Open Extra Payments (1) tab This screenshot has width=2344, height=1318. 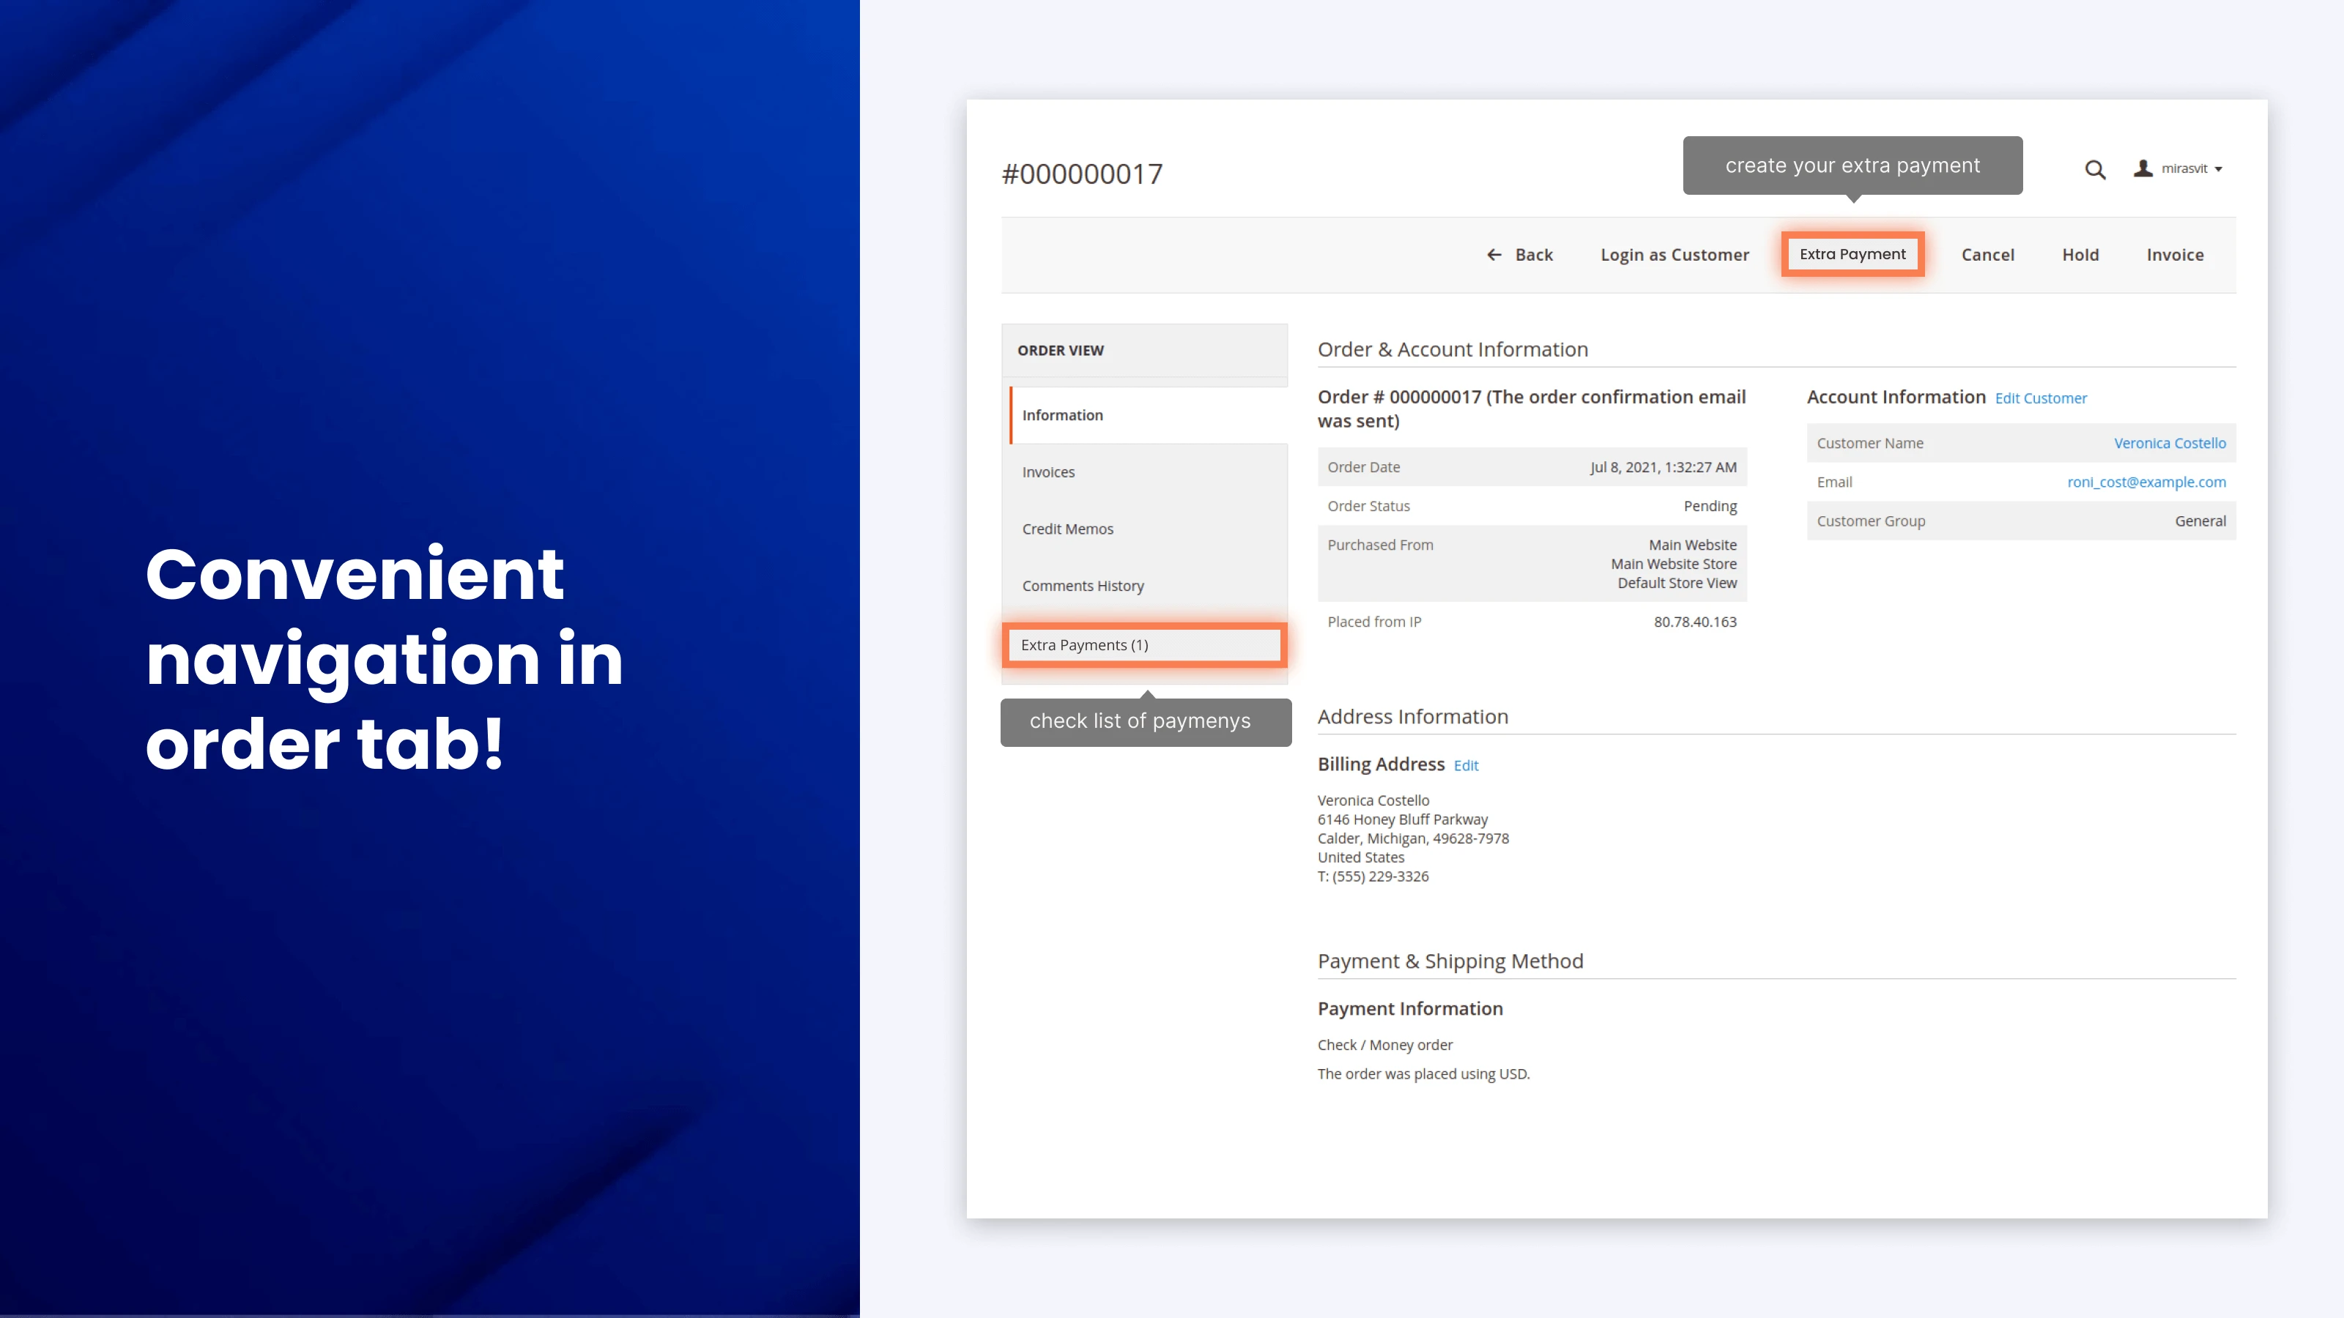click(x=1085, y=645)
